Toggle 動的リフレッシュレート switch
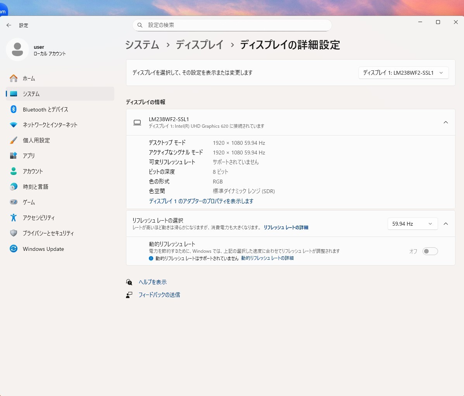The height and width of the screenshot is (396, 464). point(430,251)
